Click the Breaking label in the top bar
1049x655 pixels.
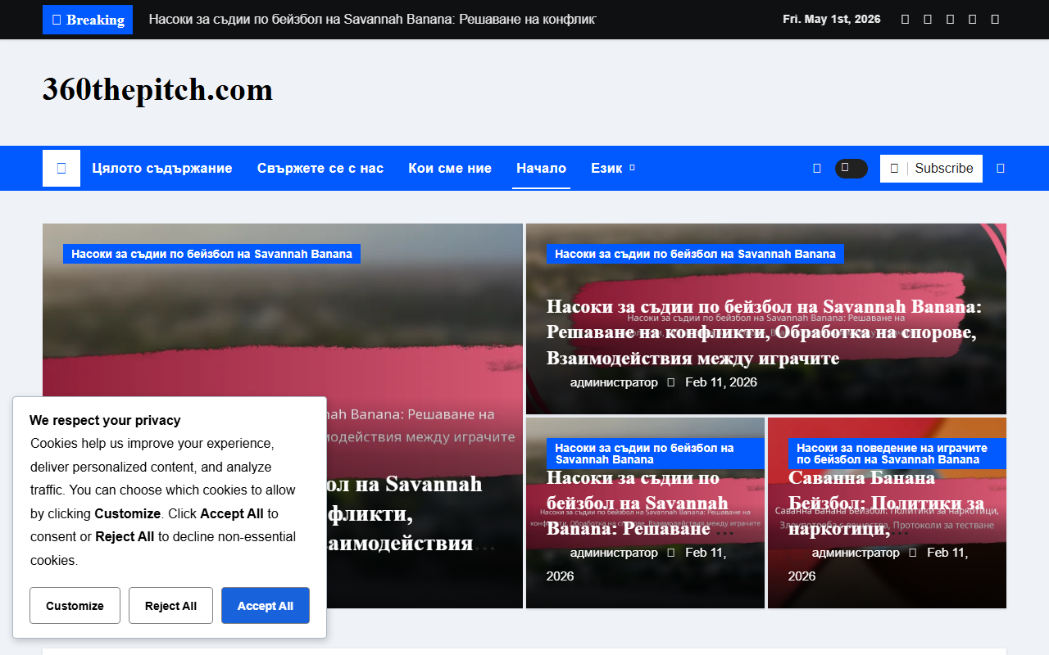click(x=88, y=20)
